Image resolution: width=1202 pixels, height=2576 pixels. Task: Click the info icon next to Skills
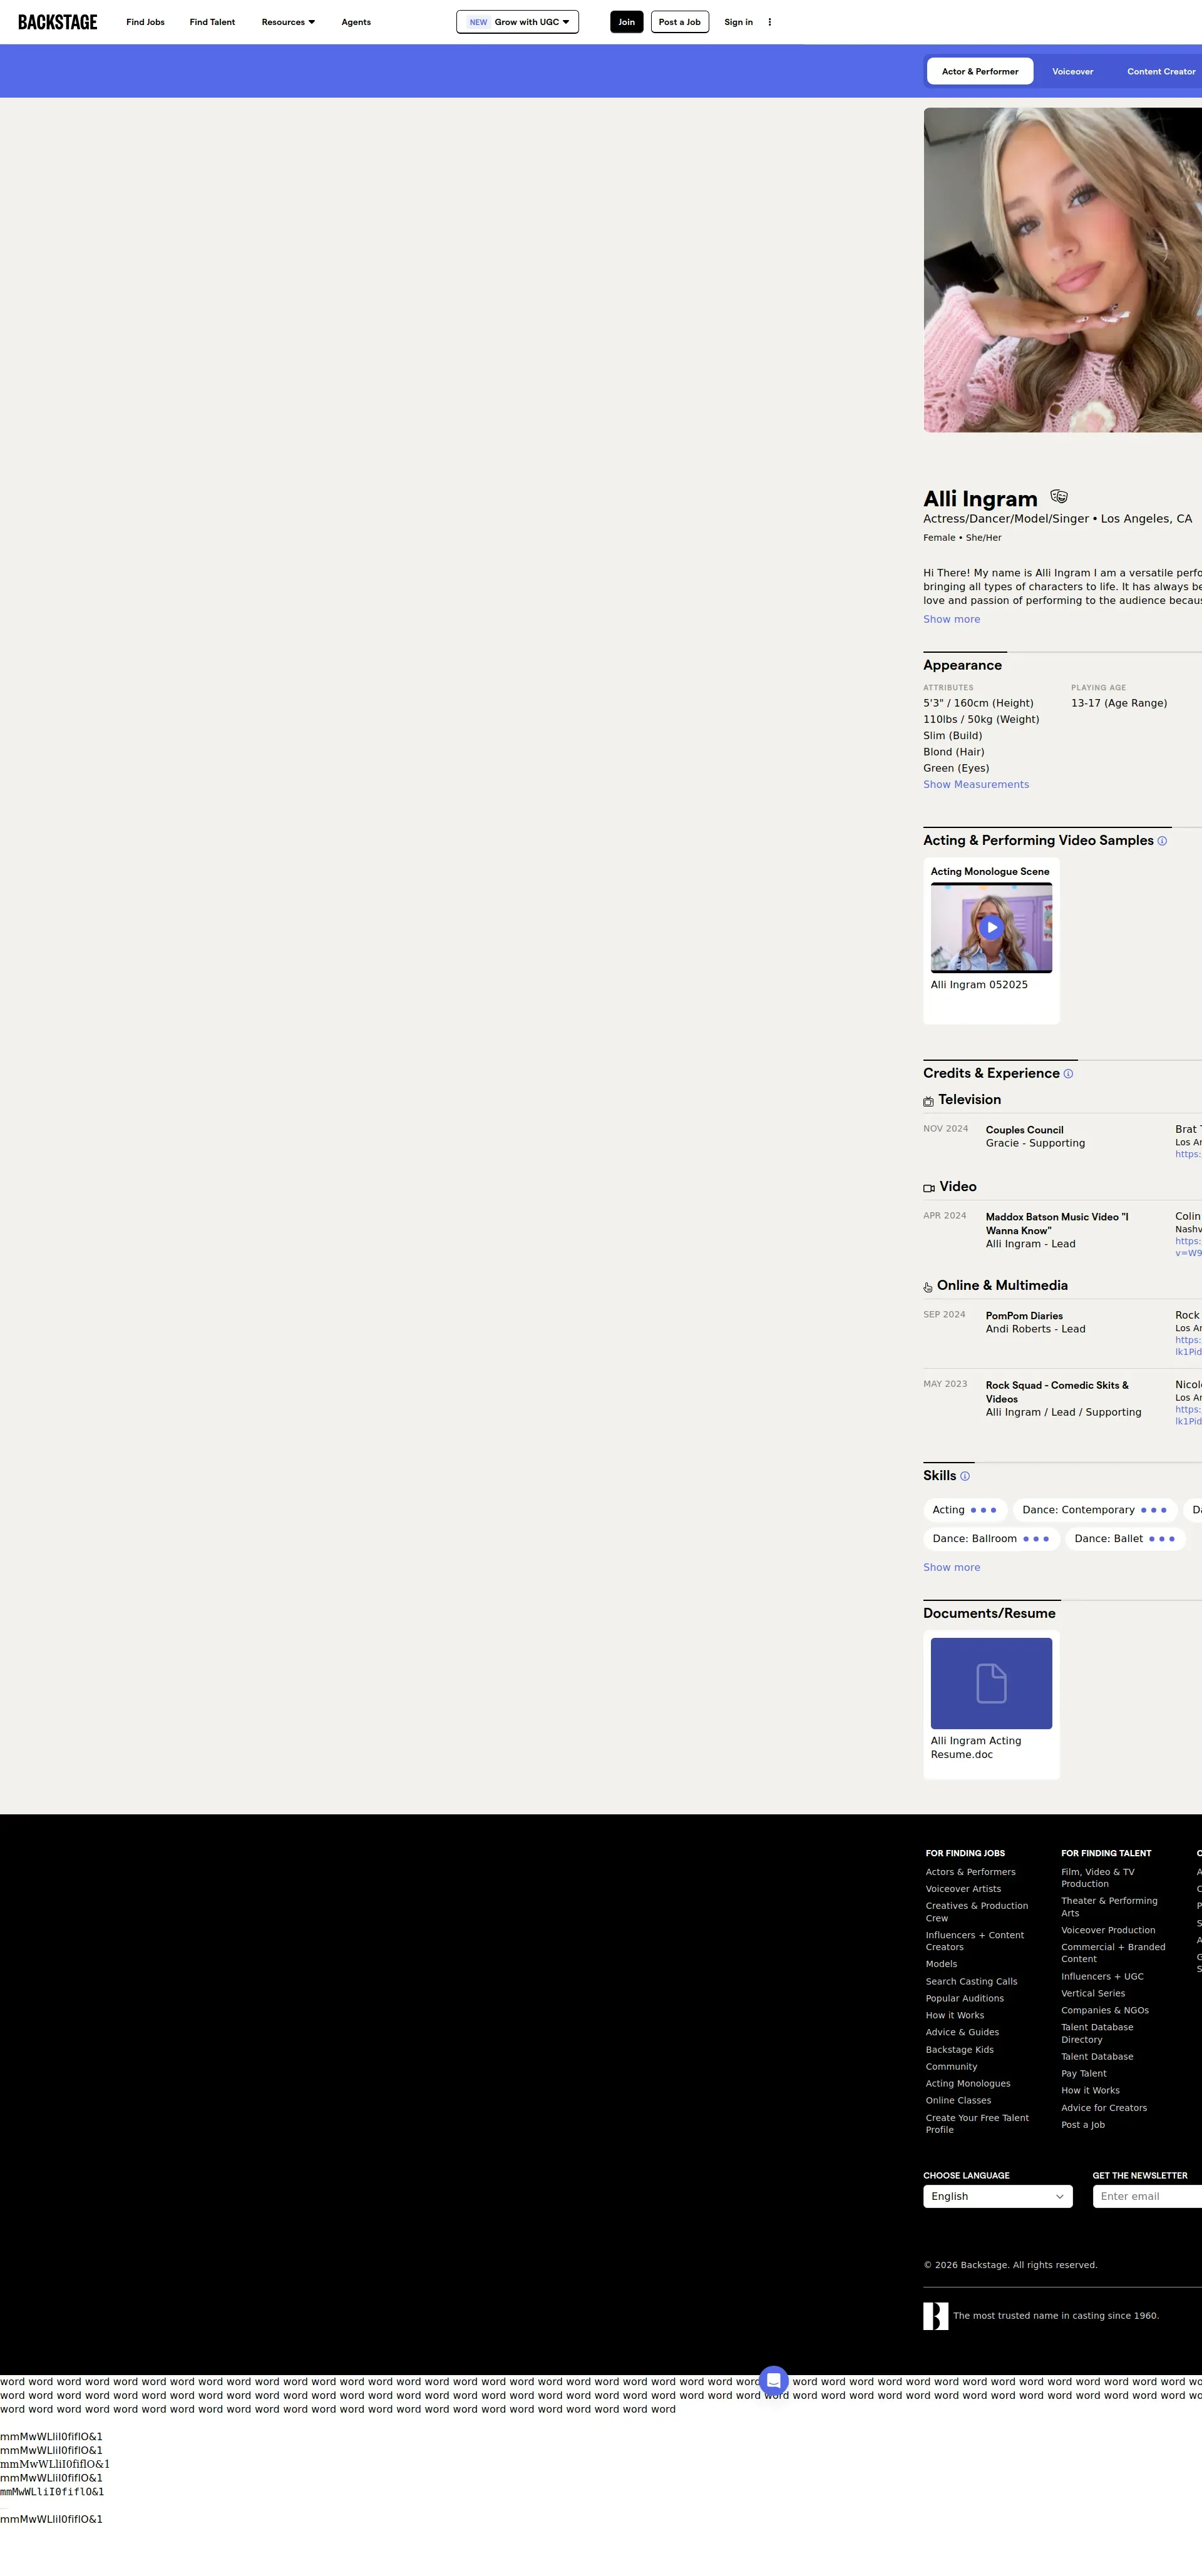point(964,1476)
